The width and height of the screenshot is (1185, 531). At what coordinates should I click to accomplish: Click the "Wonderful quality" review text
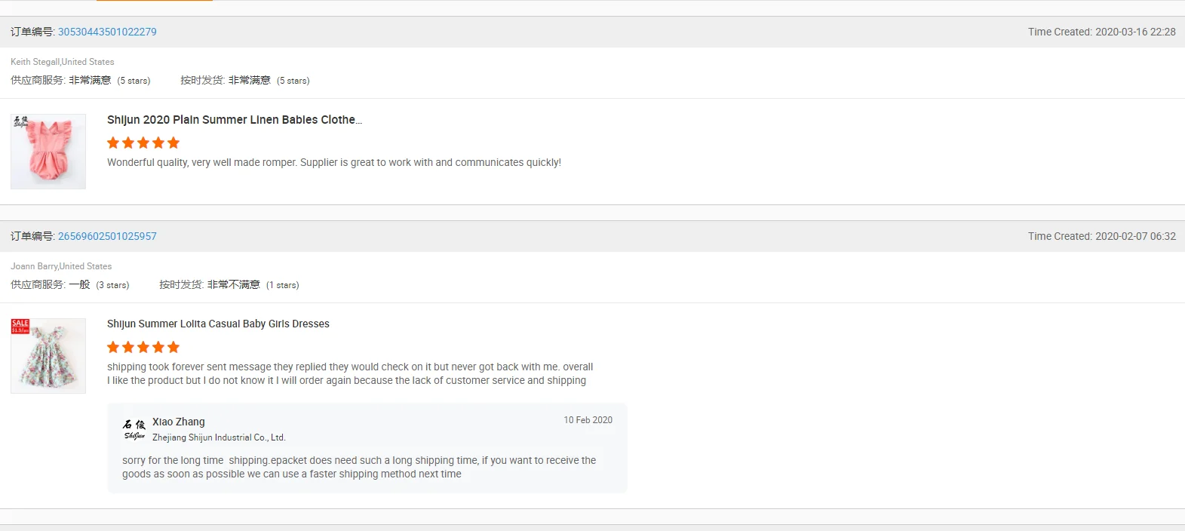point(333,162)
